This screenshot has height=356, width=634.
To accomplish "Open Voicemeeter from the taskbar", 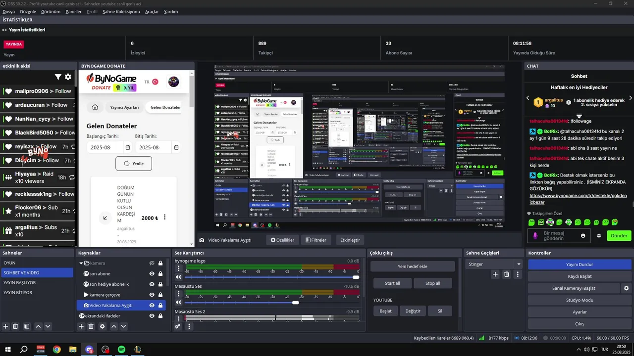I will [41, 350].
